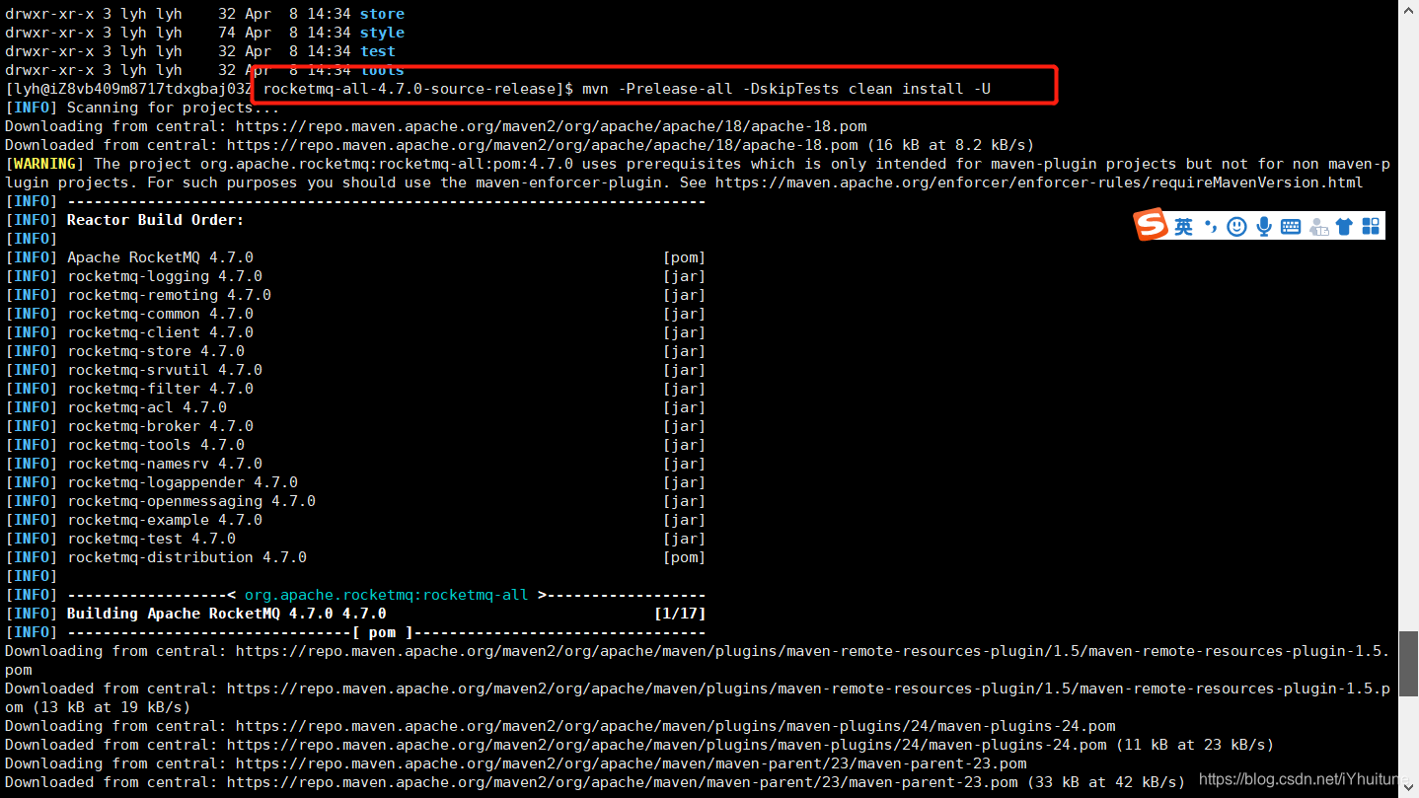Click the 'rocketmq-logging 4.7.0' row
This screenshot has width=1419, height=798.
(x=355, y=276)
